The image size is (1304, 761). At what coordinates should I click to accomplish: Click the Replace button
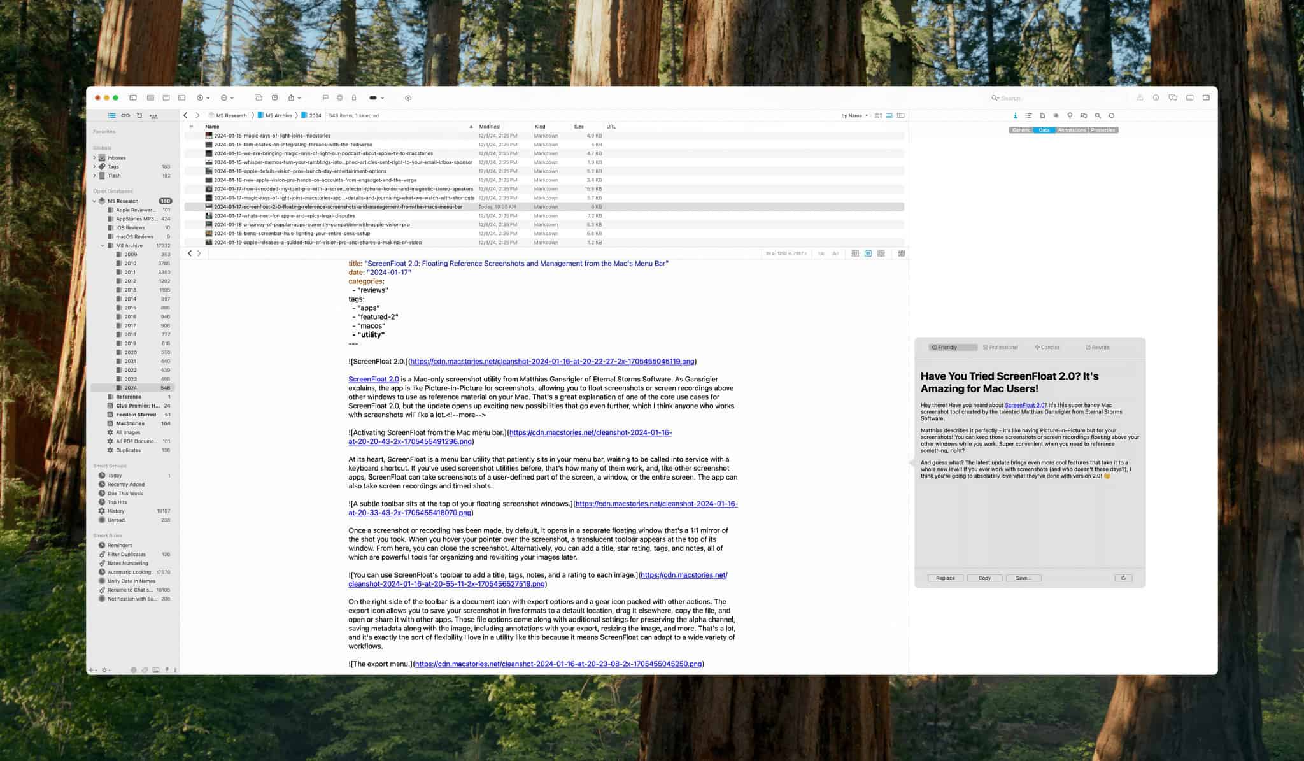pyautogui.click(x=945, y=578)
